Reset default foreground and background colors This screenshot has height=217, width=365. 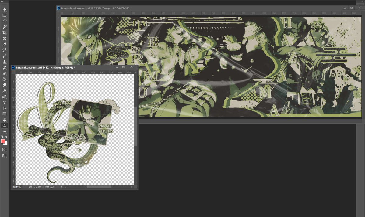(2, 137)
